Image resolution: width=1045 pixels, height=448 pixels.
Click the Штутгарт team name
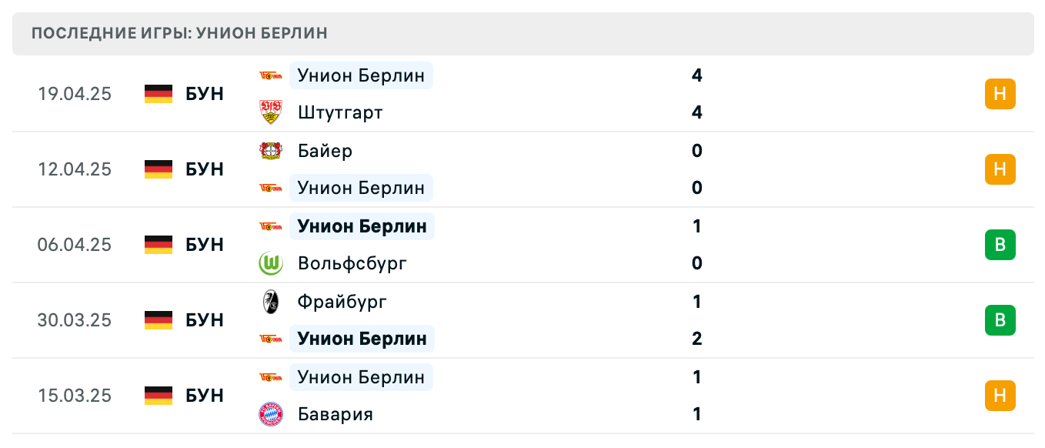pos(339,112)
